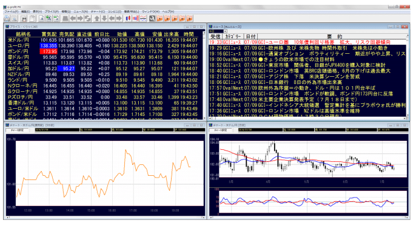This screenshot has height=226, width=416.
Task: Click the gray down arrow toolbar icon
Action: click(104, 18)
